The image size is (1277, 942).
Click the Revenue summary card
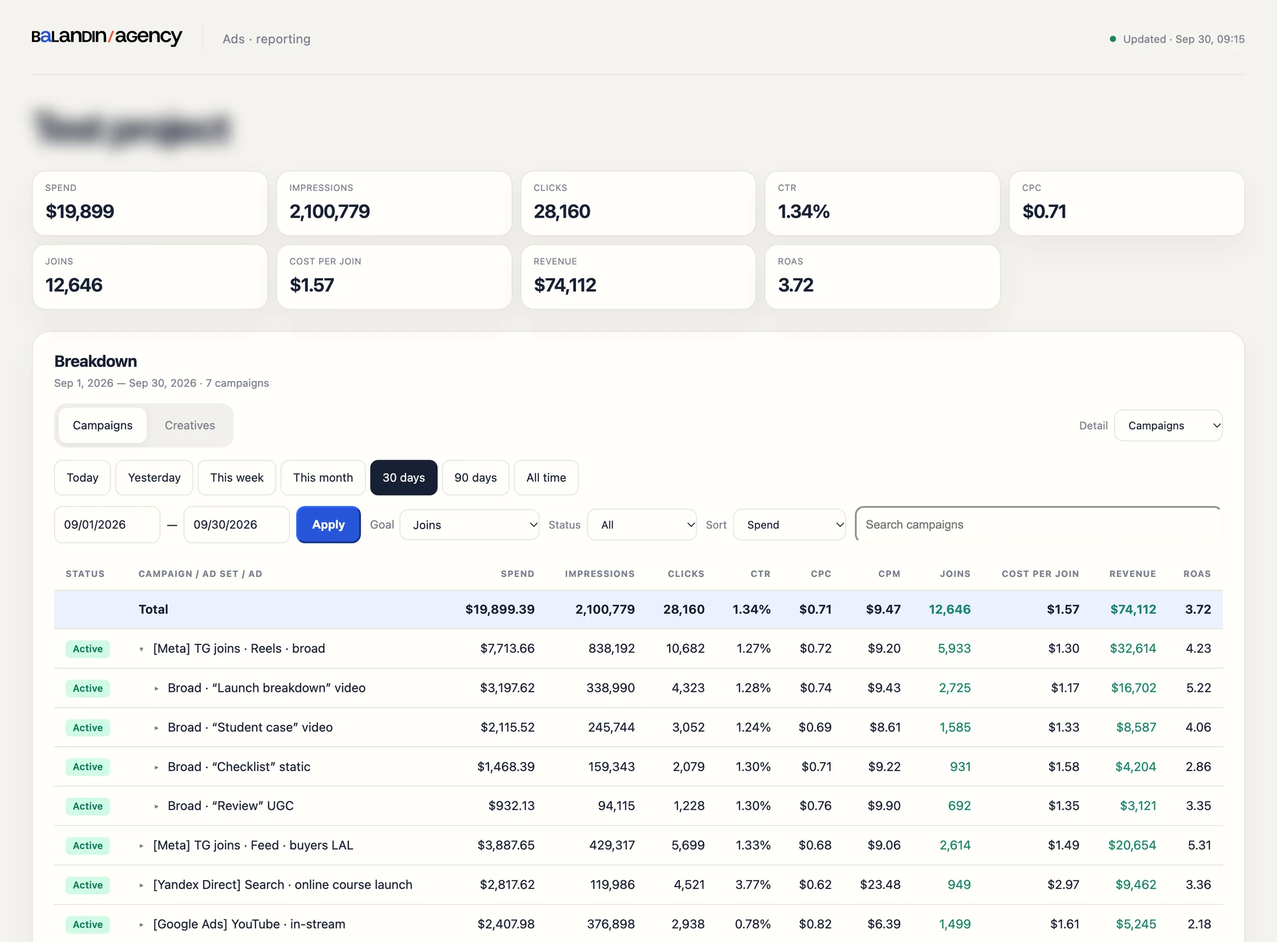(638, 277)
